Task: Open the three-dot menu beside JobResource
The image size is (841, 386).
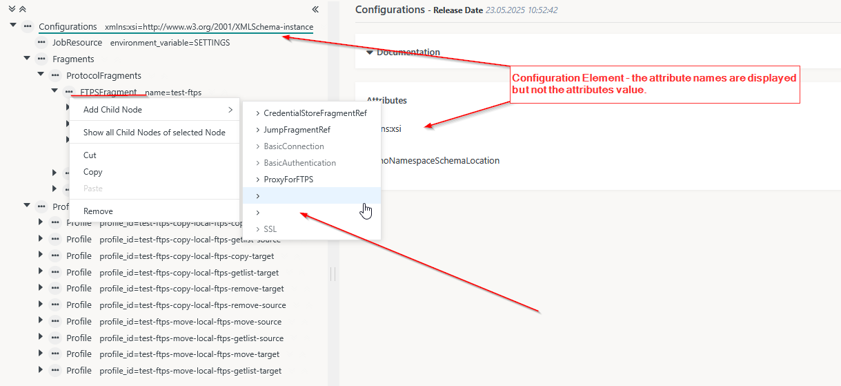Action: point(41,43)
